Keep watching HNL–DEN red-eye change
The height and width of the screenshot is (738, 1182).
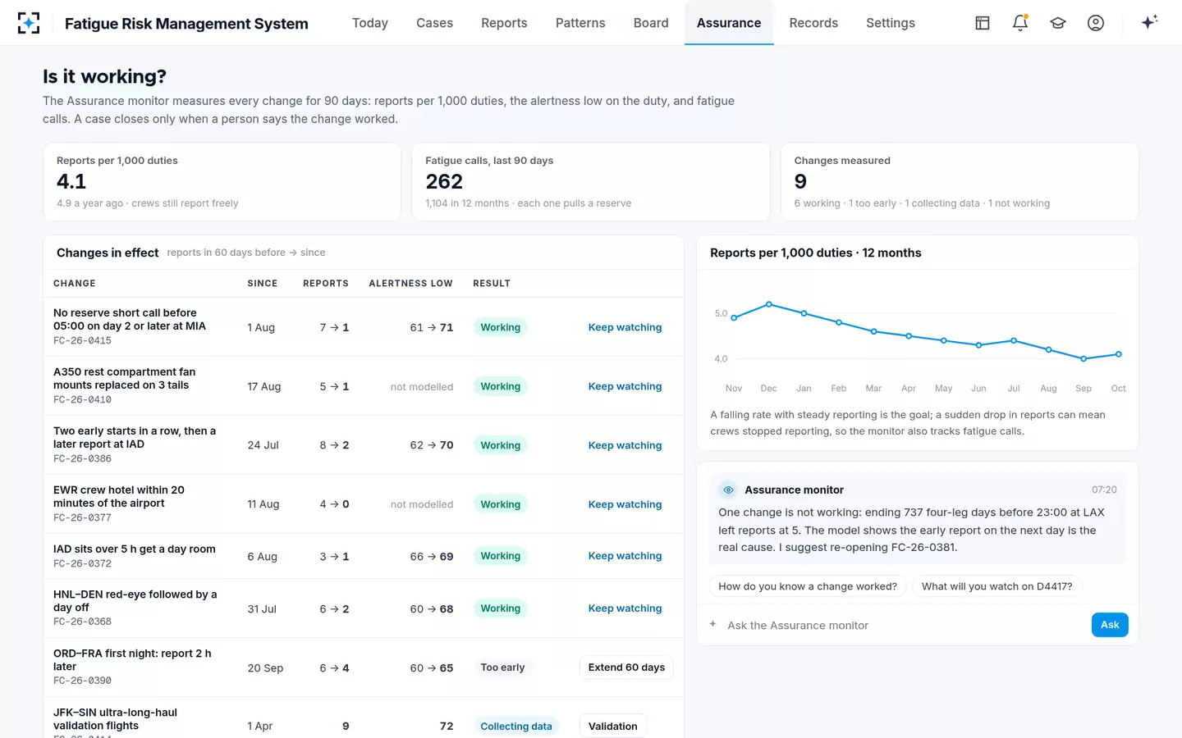pos(625,608)
